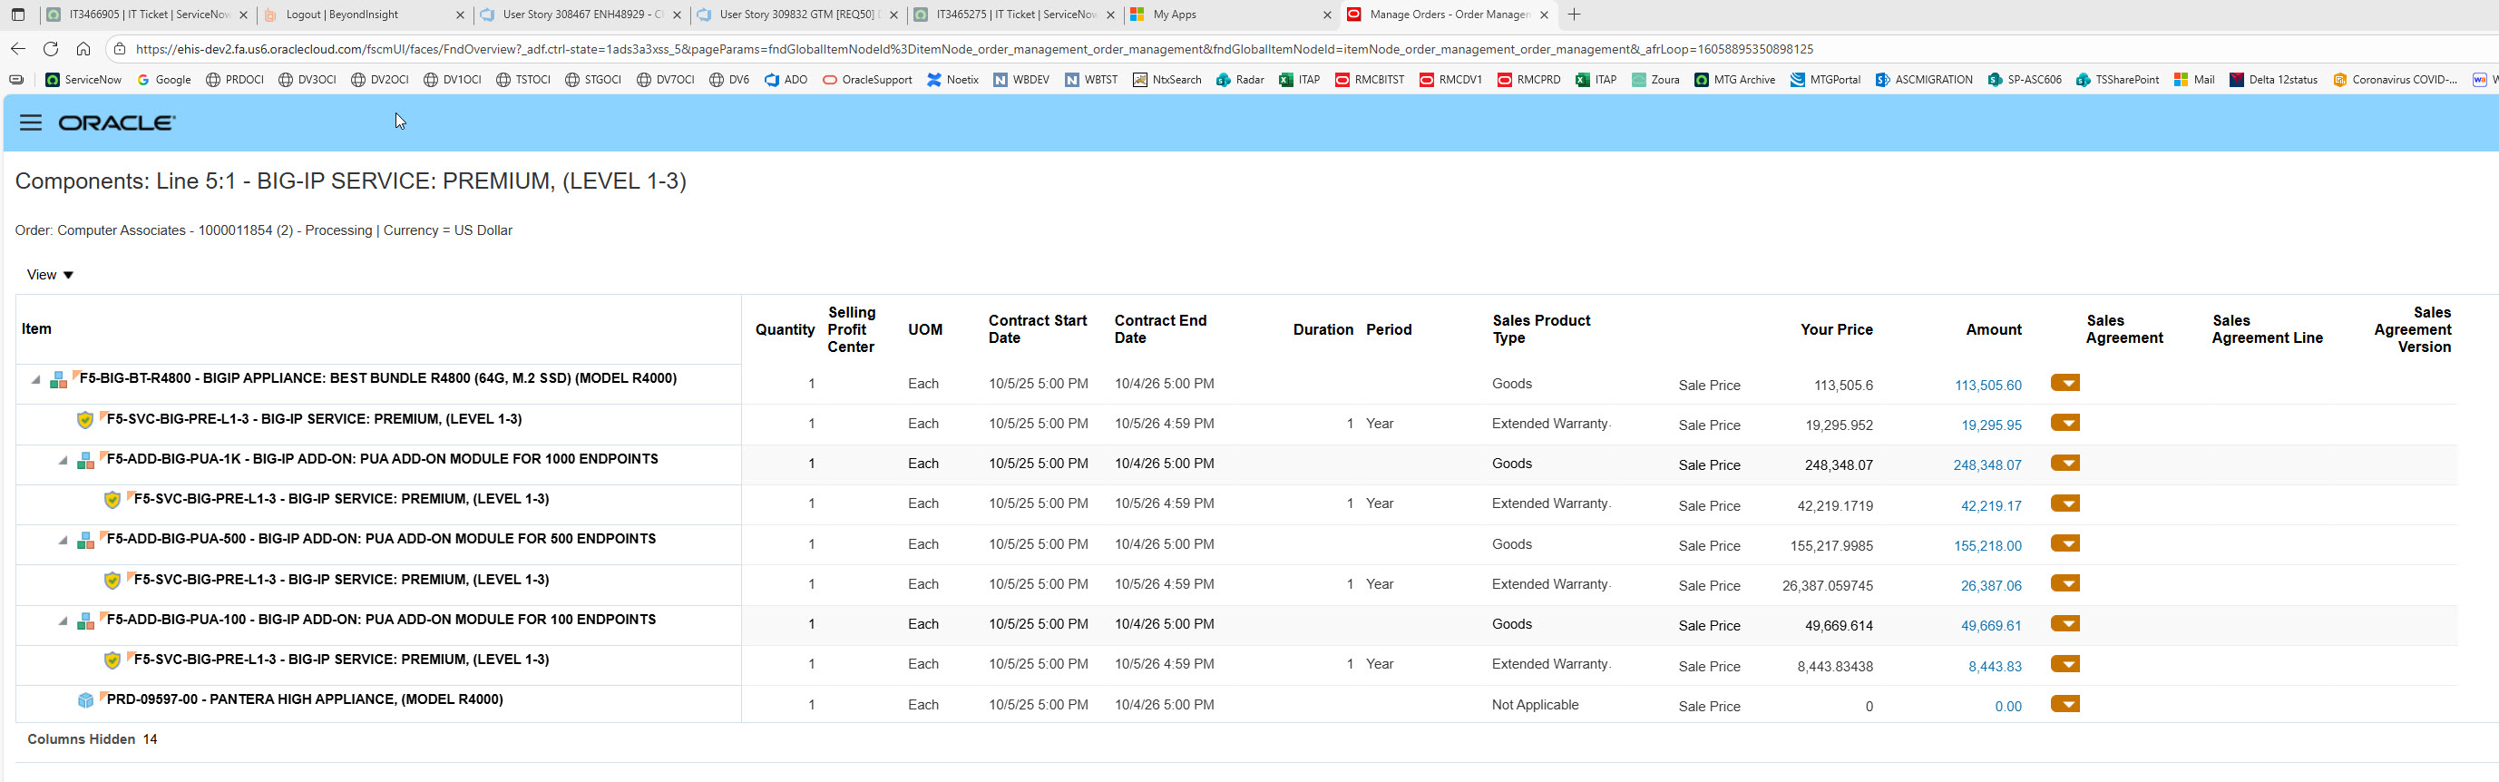Open actions dropdown for 113,505.60 amount row
This screenshot has width=2499, height=782.
(x=2065, y=383)
